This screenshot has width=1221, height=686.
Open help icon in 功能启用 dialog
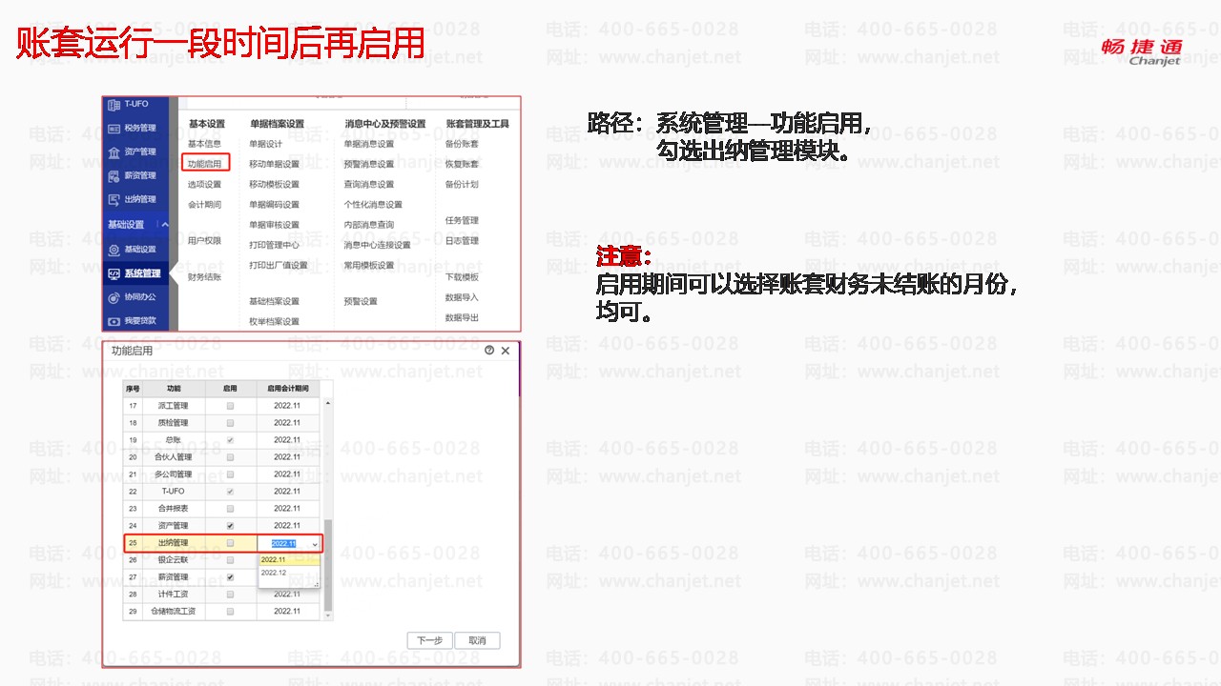tap(489, 351)
